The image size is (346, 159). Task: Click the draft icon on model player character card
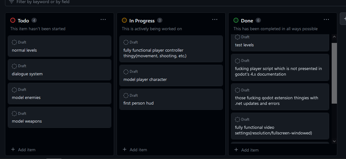tap(126, 72)
